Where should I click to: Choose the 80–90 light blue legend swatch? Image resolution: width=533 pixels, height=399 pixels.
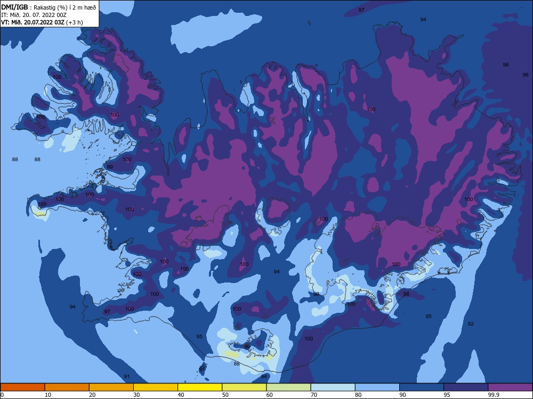(377, 387)
